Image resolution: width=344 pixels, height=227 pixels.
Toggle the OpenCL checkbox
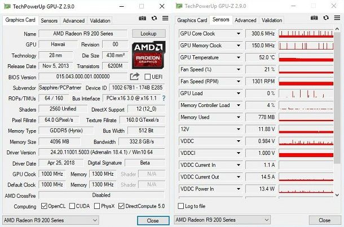44,206
